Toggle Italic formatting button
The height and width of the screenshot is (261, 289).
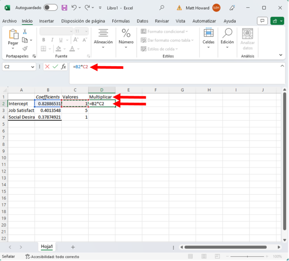tap(52, 40)
